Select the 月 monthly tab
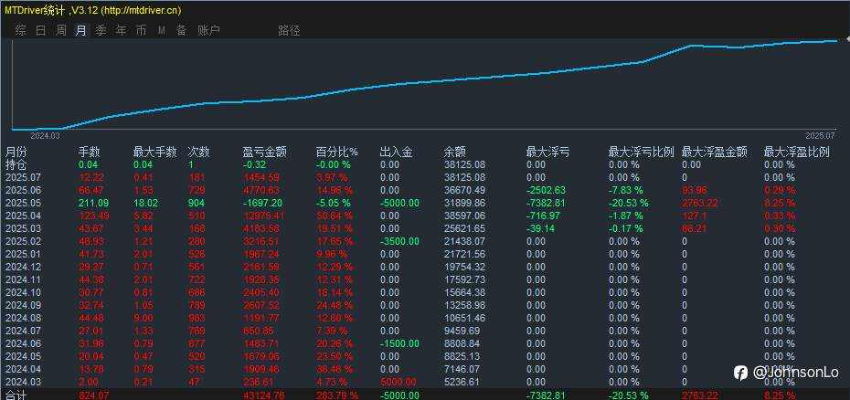The width and height of the screenshot is (850, 400). pos(80,30)
